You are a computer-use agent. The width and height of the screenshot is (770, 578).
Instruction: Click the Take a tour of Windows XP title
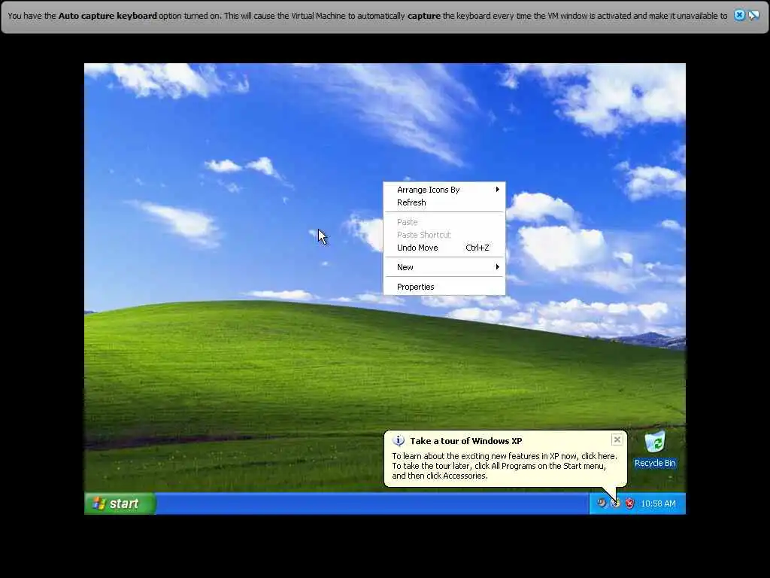coord(466,441)
